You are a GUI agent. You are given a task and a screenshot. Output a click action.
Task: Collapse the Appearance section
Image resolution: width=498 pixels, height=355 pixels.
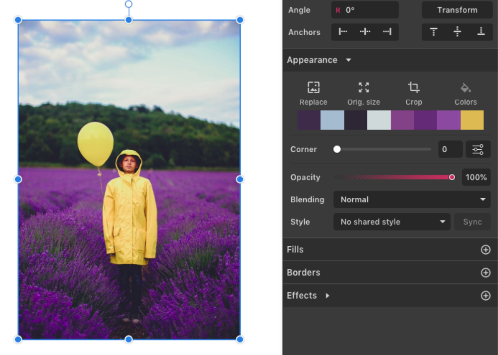(x=349, y=60)
